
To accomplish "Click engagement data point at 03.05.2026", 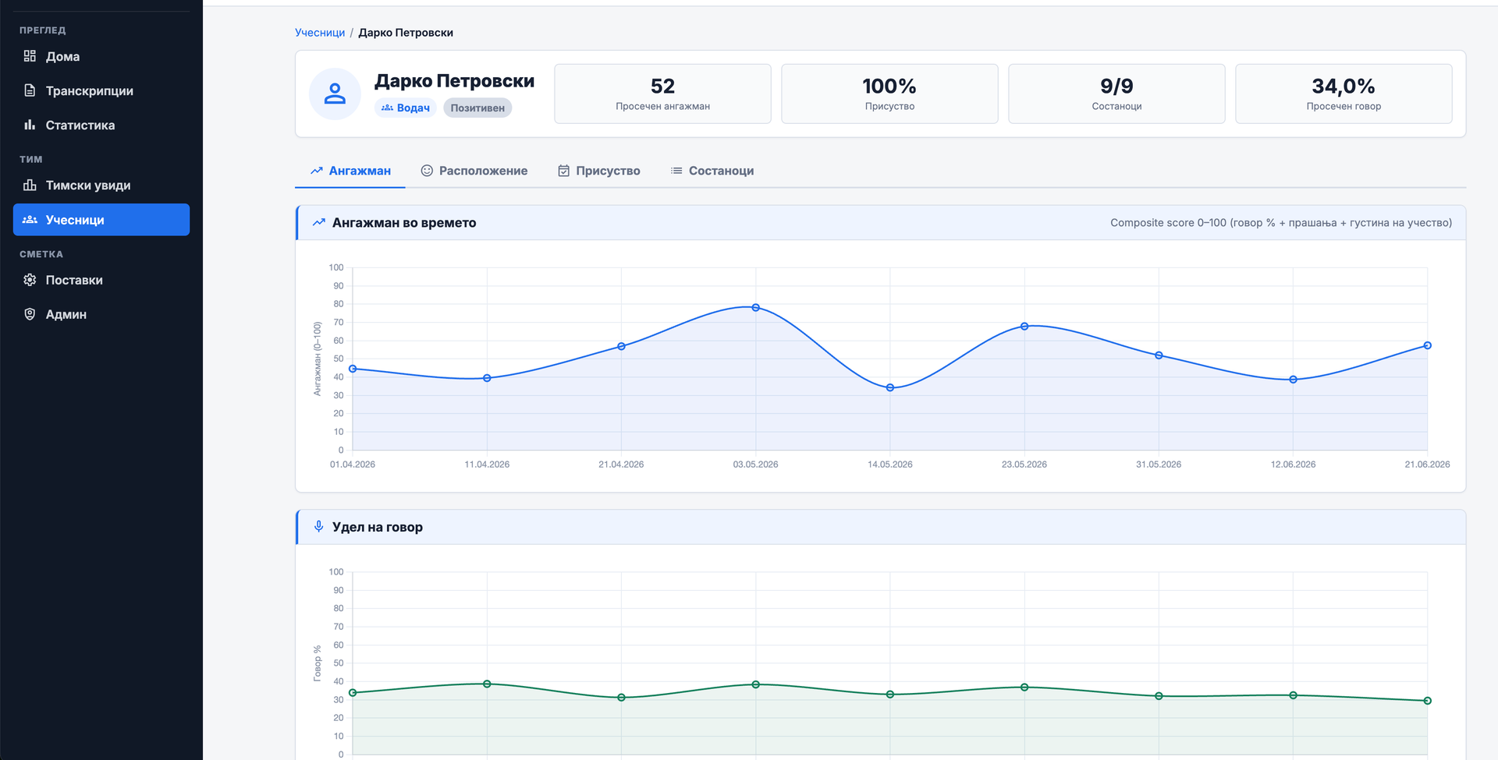I will (x=755, y=308).
